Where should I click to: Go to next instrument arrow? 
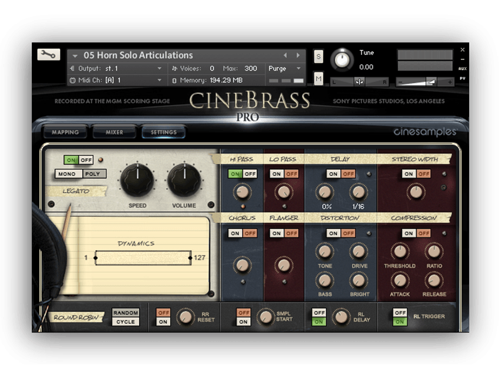298,56
